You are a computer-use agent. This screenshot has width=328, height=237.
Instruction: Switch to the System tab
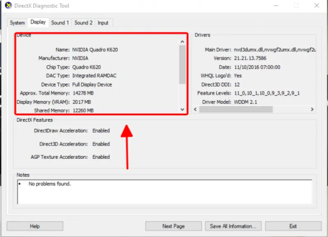click(x=17, y=23)
